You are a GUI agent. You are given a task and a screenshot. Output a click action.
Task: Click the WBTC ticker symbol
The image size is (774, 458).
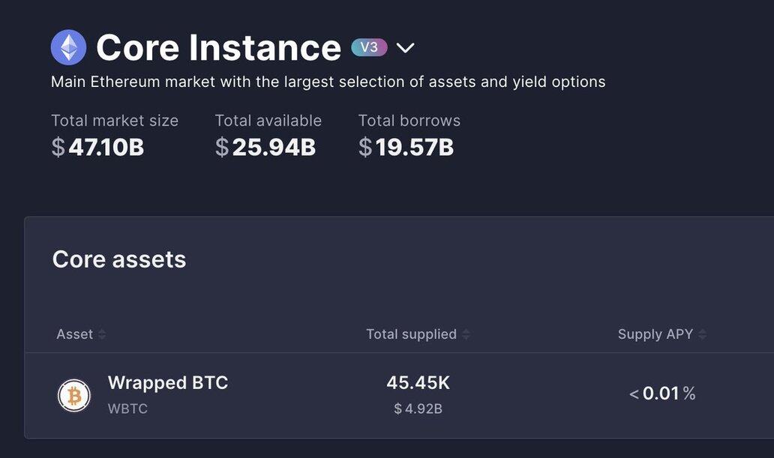point(127,409)
